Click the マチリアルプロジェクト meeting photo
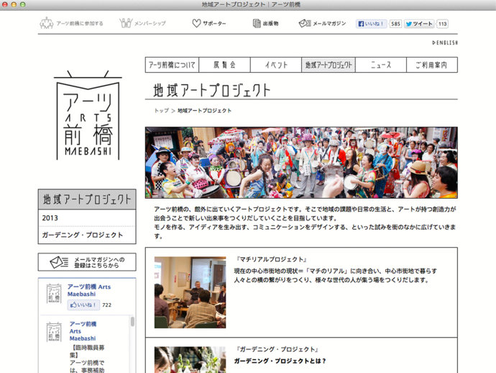 tap(190, 292)
